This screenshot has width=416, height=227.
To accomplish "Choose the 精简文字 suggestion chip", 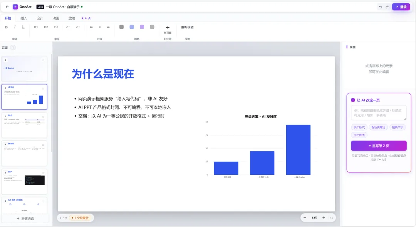I will [398, 127].
